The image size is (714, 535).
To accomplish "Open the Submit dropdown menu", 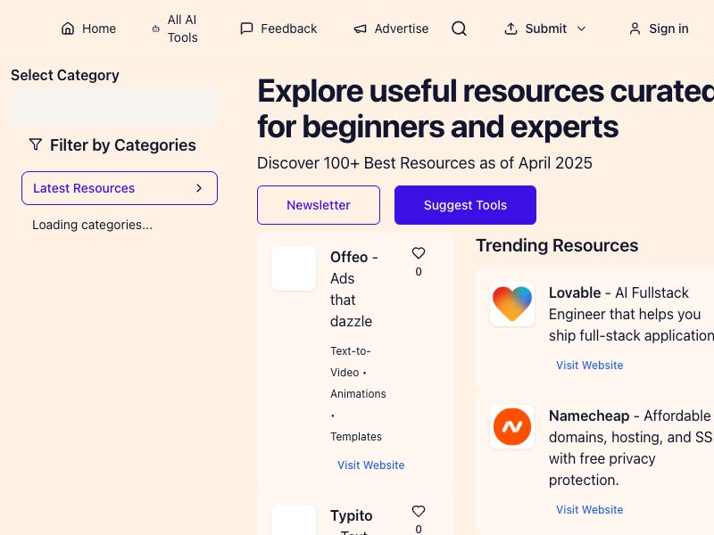I will (x=545, y=29).
